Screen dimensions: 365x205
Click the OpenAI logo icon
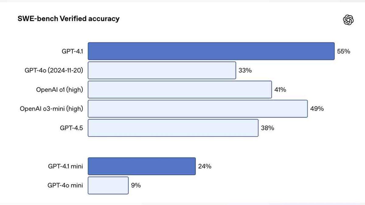tap(348, 20)
